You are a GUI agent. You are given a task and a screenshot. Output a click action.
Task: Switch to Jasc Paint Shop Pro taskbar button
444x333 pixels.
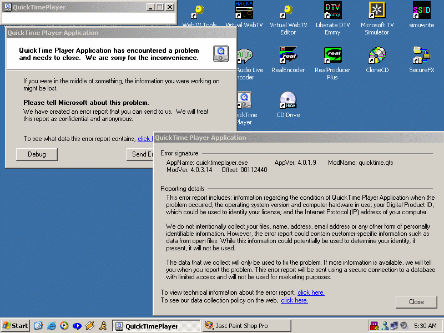[x=246, y=326]
